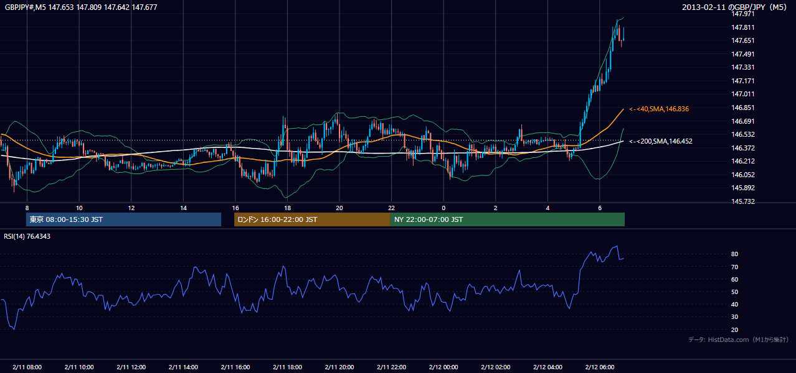Image resolution: width=796 pixels, height=373 pixels.
Task: Click RSI axis level 50
Action: point(735,292)
